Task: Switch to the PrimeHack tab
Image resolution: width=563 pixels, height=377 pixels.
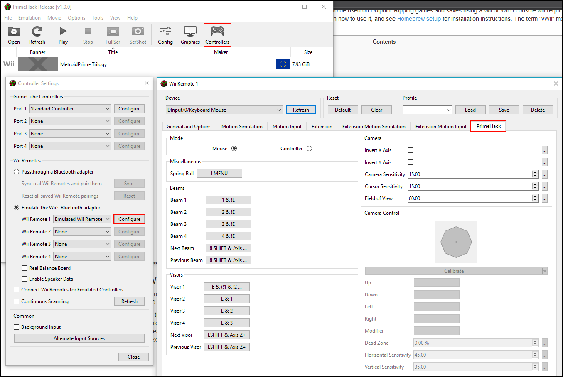Action: 489,126
